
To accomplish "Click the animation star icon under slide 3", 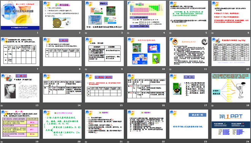I will (86, 33).
